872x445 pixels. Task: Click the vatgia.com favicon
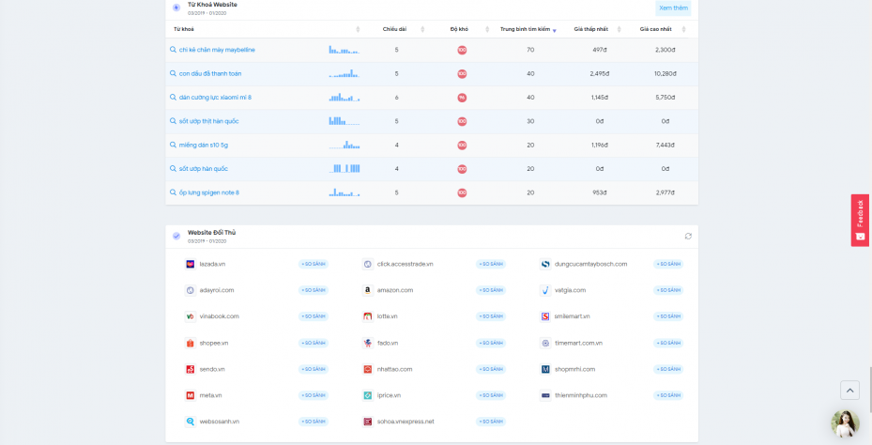[545, 290]
